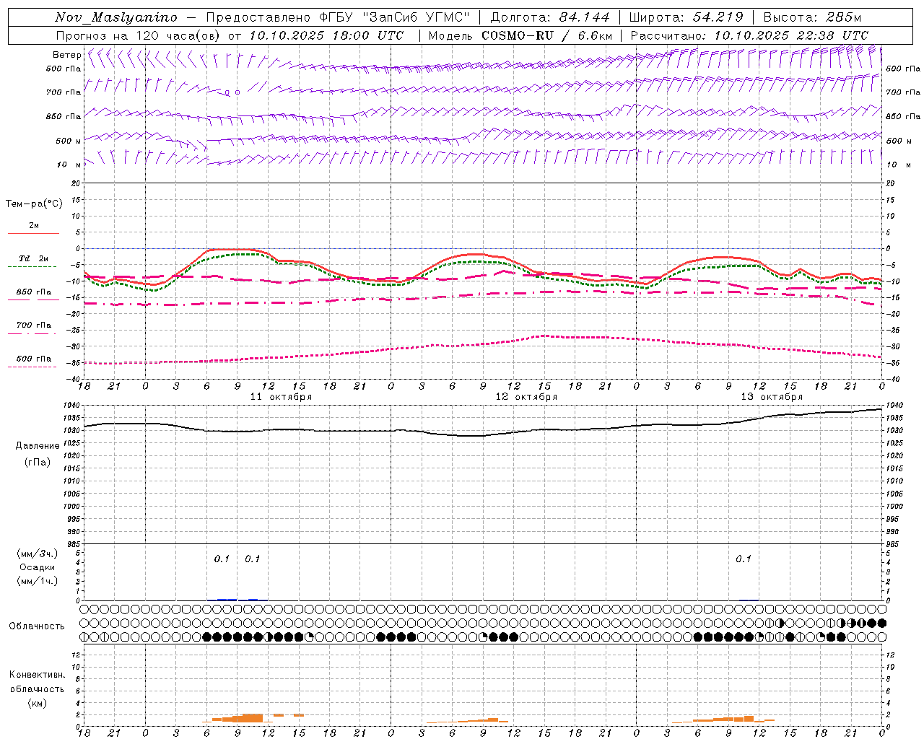The image size is (924, 739).
Task: Click the Тем-ра(°C) axis title
Action: click(34, 204)
